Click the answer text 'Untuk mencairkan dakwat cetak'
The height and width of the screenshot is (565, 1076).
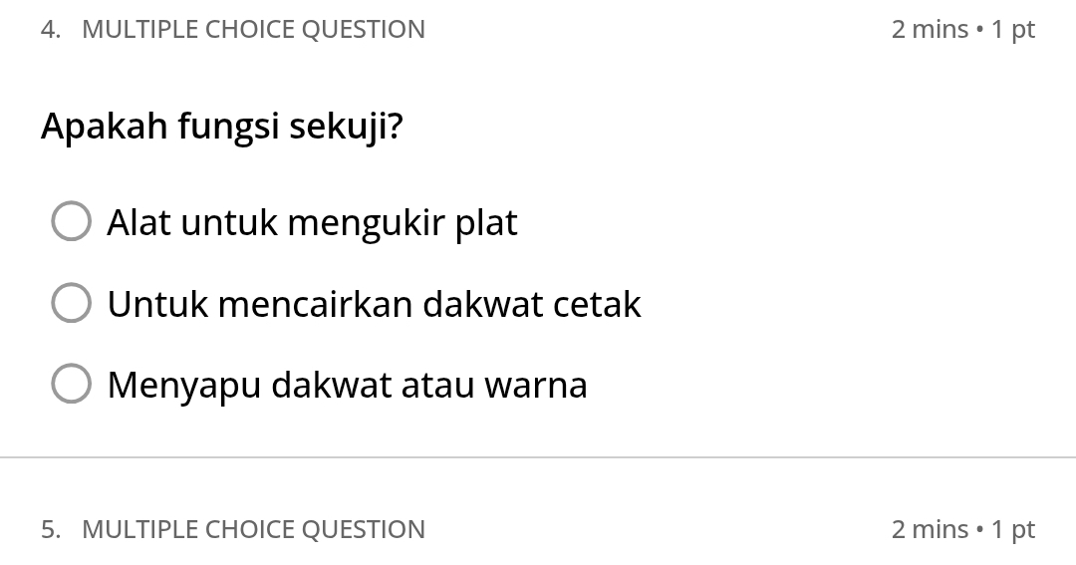[x=374, y=304]
